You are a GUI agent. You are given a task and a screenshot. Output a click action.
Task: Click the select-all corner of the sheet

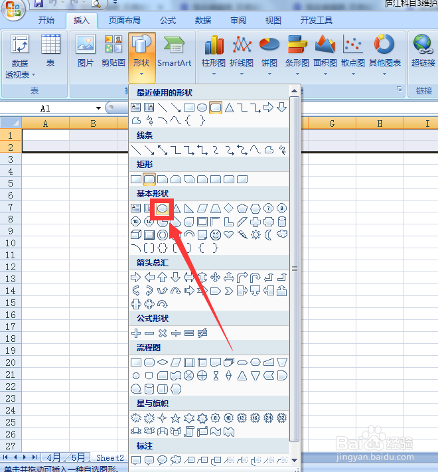pos(11,123)
